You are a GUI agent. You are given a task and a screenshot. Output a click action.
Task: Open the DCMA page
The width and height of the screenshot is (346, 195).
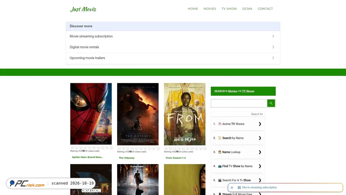click(x=247, y=9)
